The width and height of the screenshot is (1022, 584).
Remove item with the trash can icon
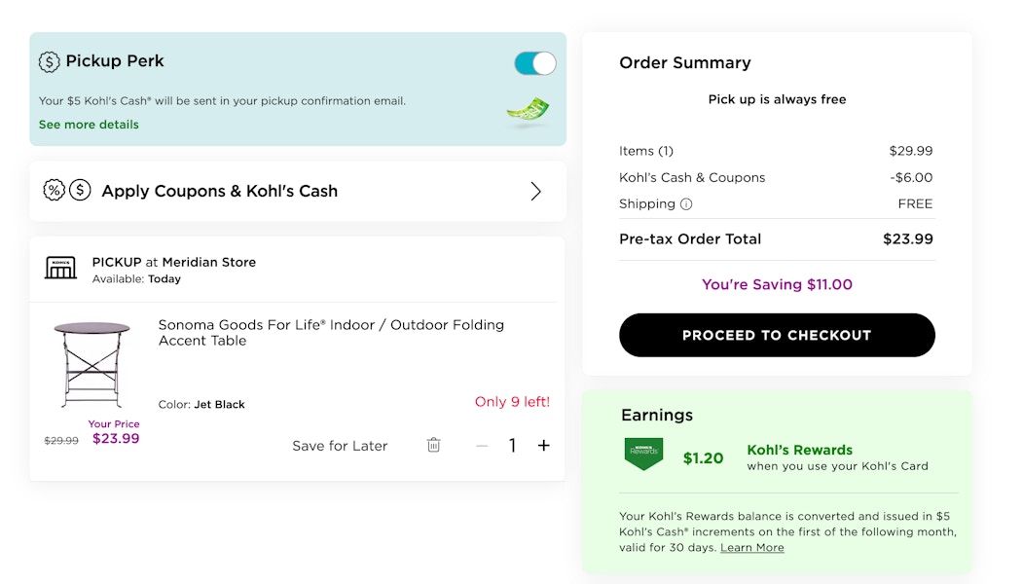(433, 445)
